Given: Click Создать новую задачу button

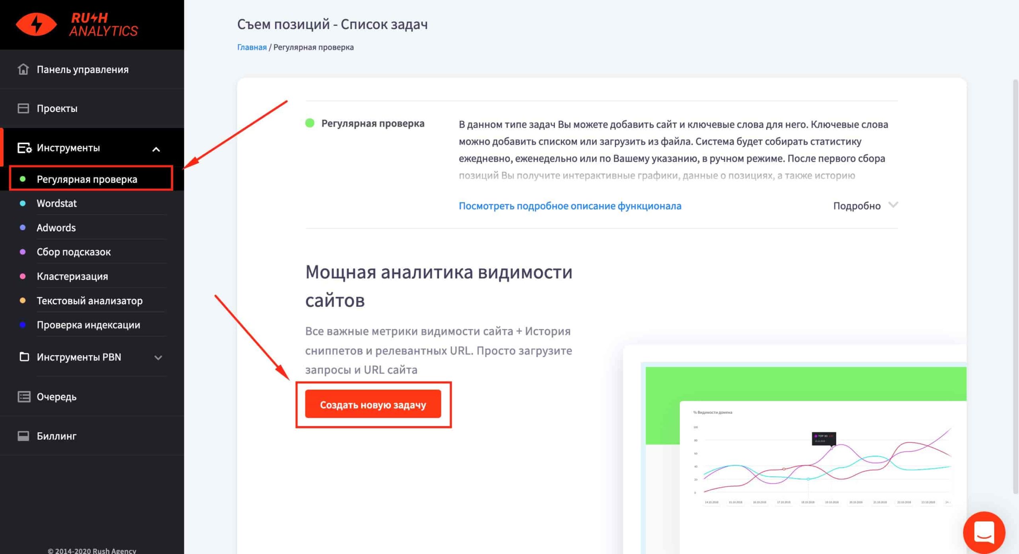Looking at the screenshot, I should (x=373, y=404).
